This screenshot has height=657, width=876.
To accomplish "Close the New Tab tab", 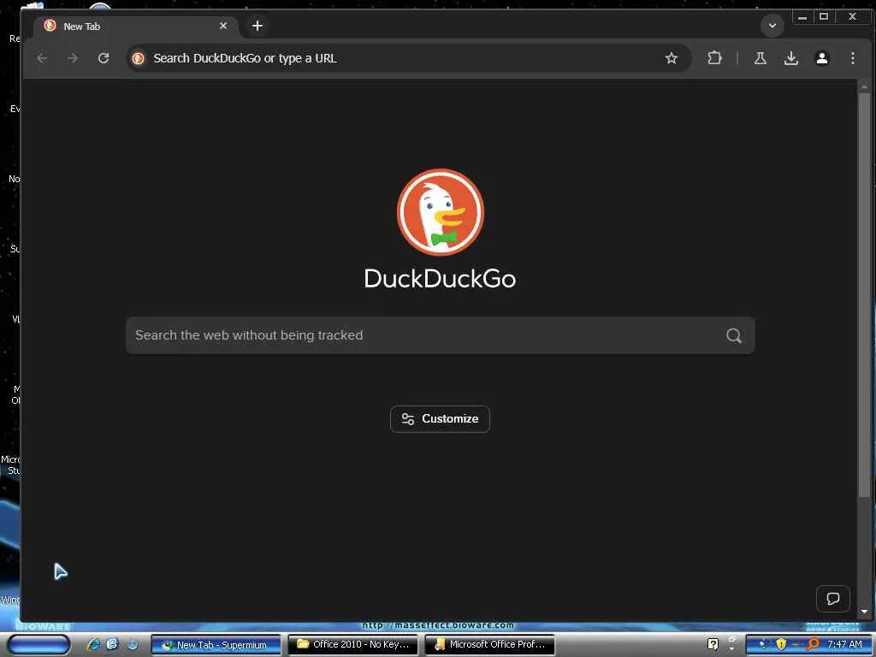I will (x=223, y=26).
